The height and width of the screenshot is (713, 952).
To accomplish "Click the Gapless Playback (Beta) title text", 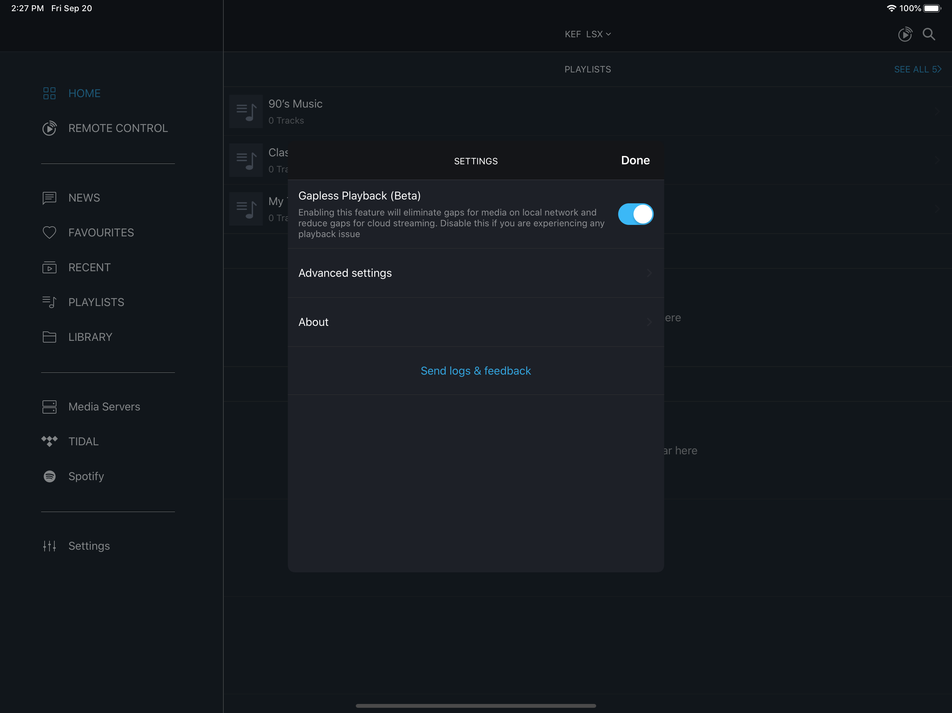I will point(359,196).
